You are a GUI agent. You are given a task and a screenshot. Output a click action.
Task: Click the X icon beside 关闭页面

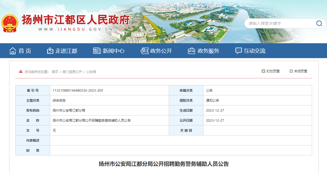[x=291, y=71]
